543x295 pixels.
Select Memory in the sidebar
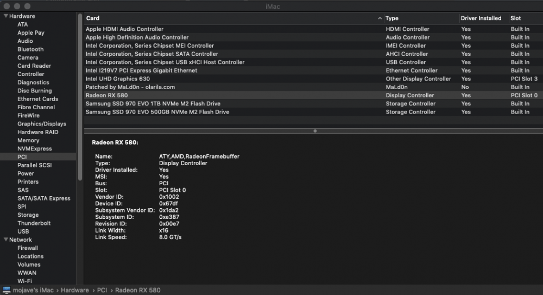(28, 140)
